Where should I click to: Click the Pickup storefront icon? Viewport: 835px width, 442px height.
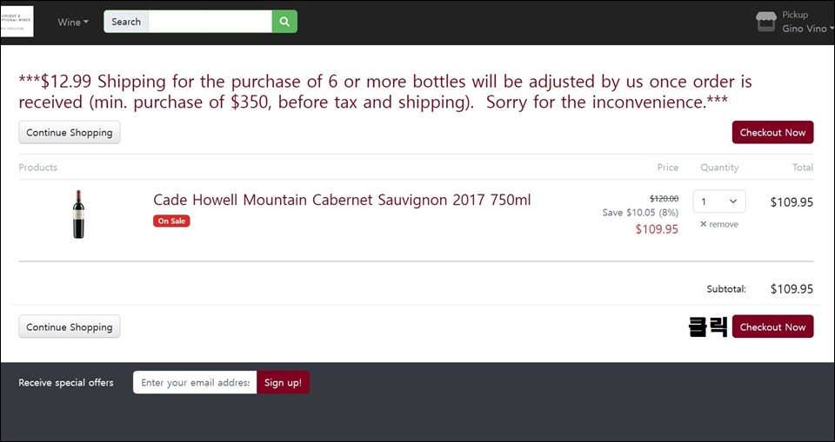[x=765, y=22]
